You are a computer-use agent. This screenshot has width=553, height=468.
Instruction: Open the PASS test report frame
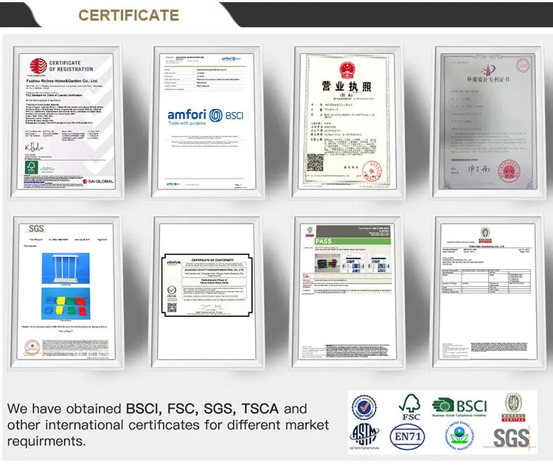tap(347, 293)
